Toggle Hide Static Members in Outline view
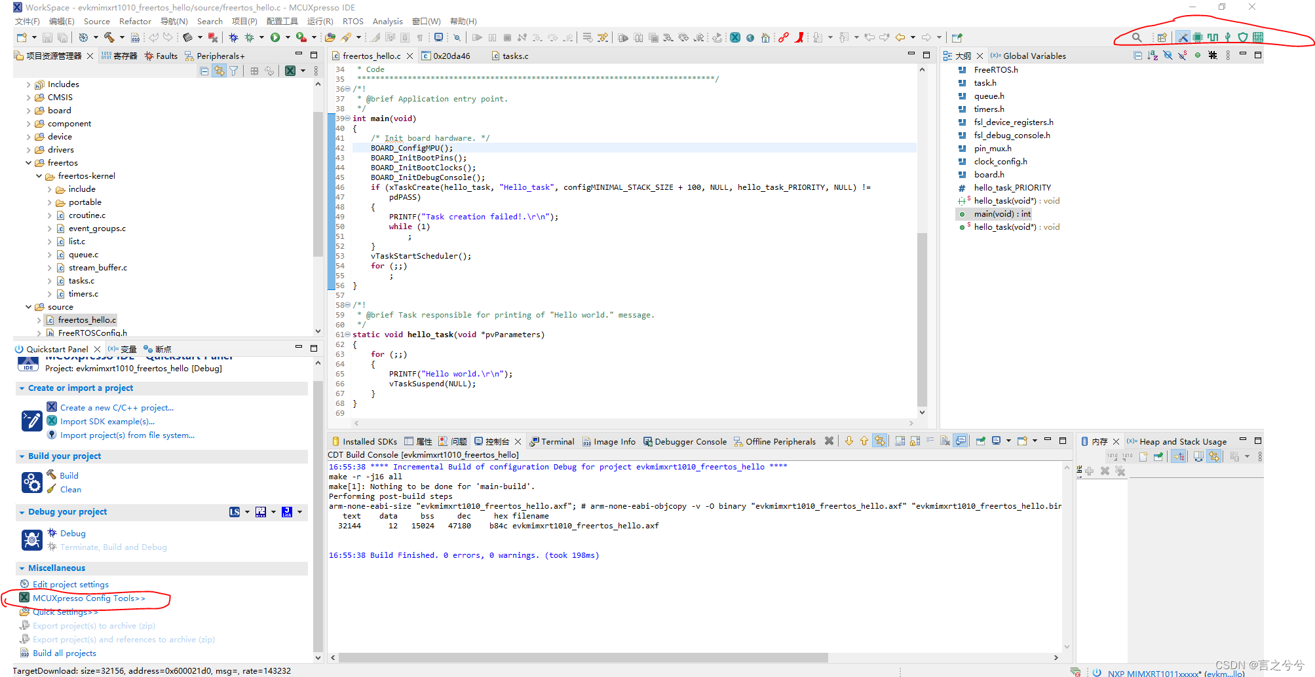This screenshot has height=677, width=1315. tap(1183, 56)
